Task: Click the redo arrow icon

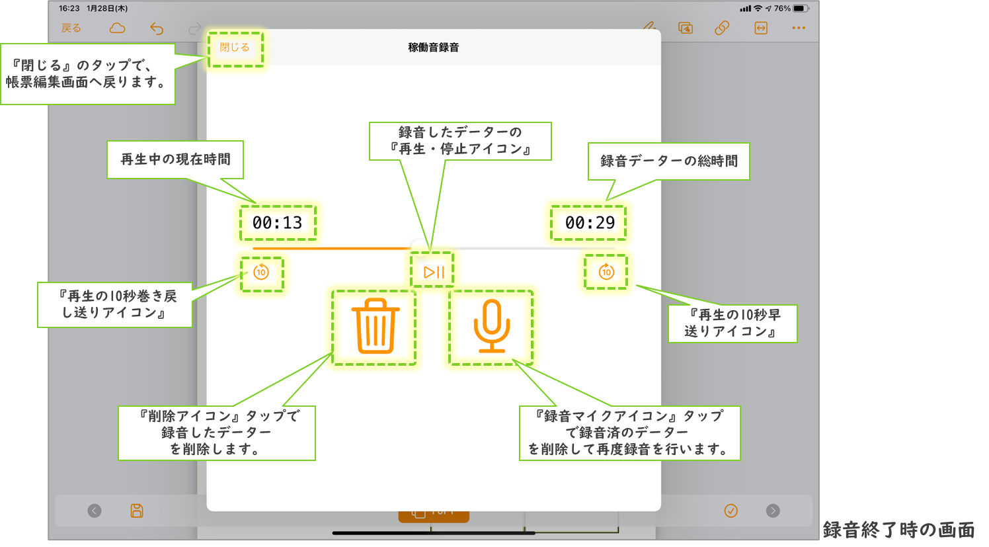Action: coord(194,28)
